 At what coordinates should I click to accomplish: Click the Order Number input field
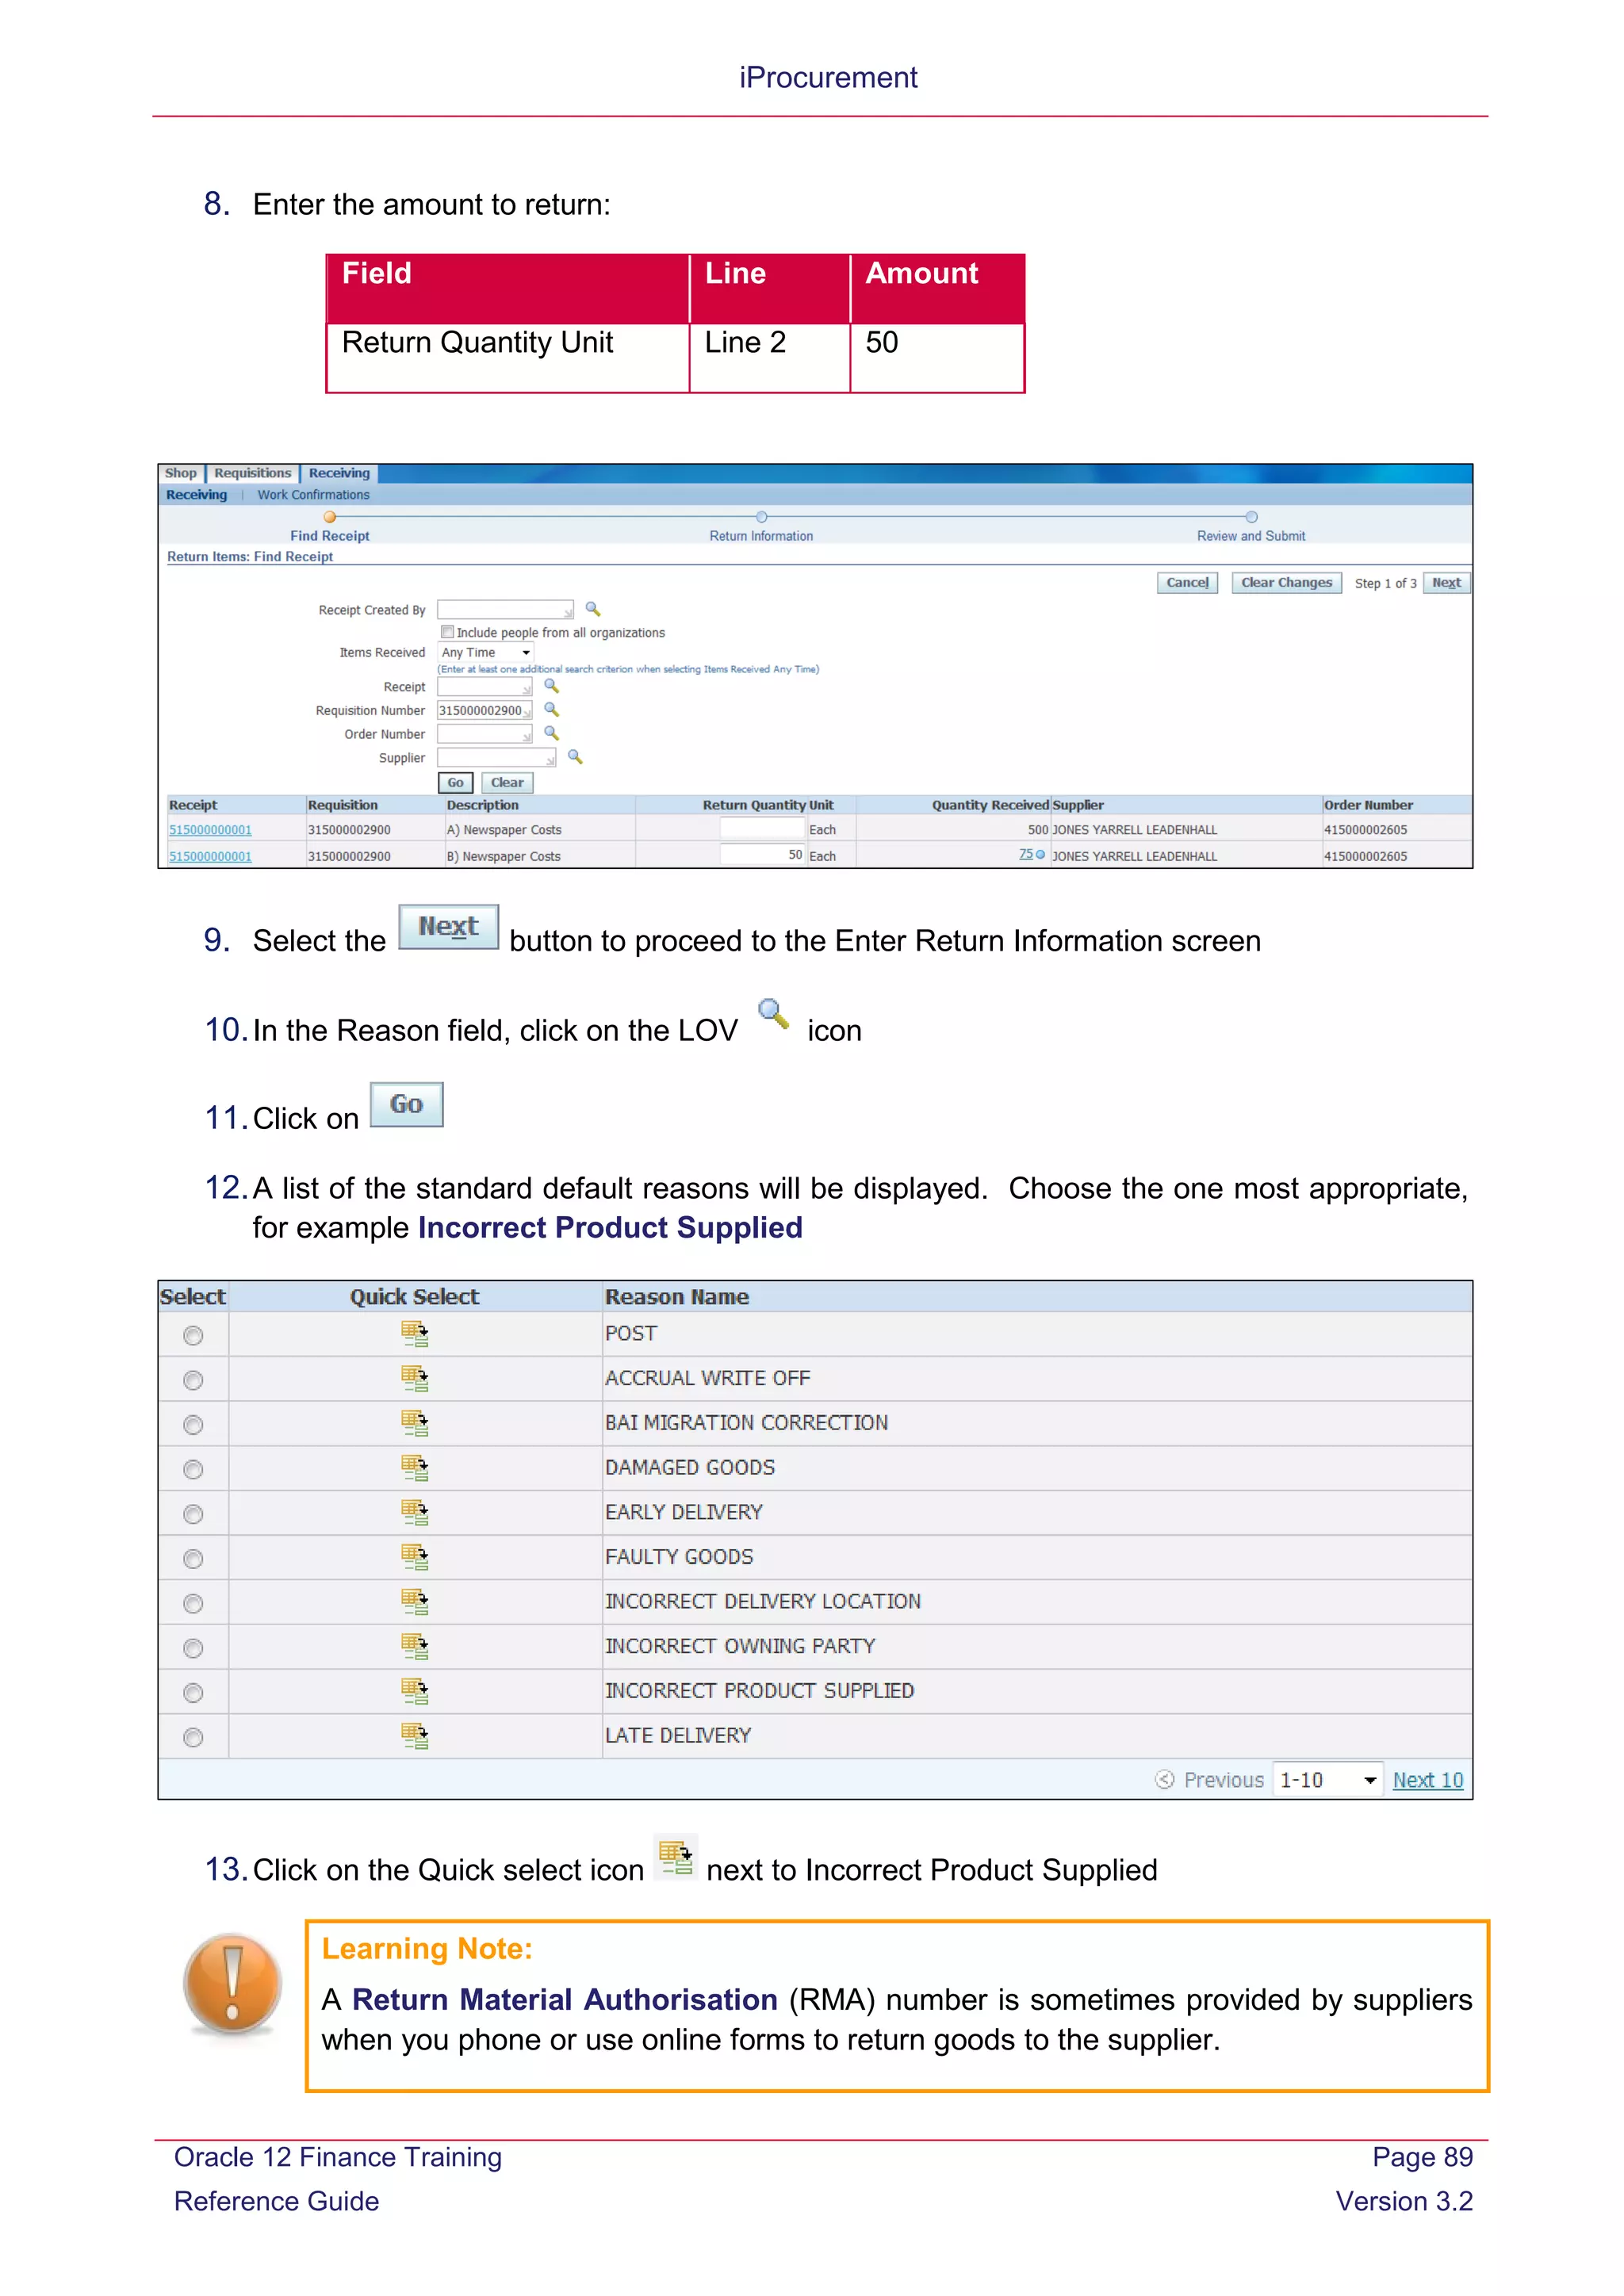(485, 734)
